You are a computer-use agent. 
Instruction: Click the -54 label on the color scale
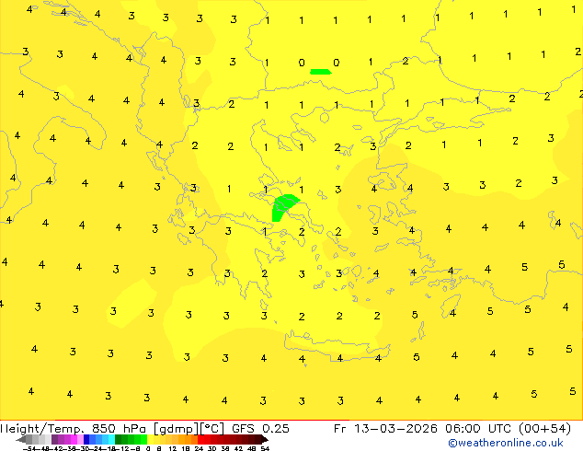[29, 448]
